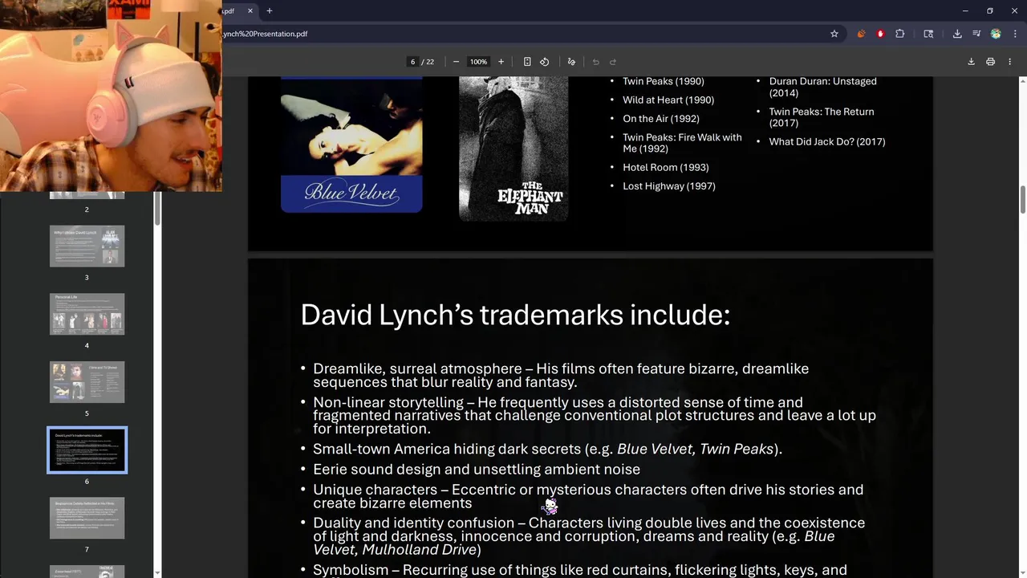Zoom in the PDF with plus button
Screen dimensions: 1027x578
pos(501,62)
